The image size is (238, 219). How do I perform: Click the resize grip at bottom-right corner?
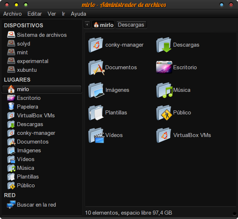234,214
